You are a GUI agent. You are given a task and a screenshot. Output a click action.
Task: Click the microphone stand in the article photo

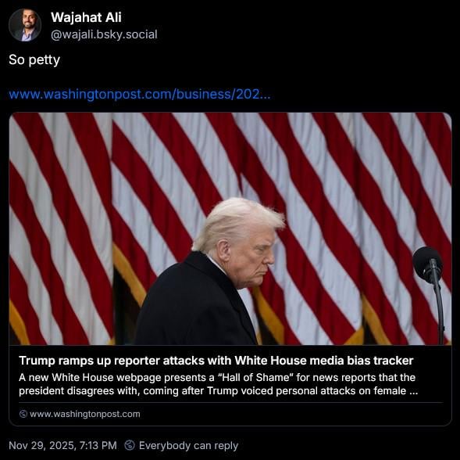coord(439,311)
